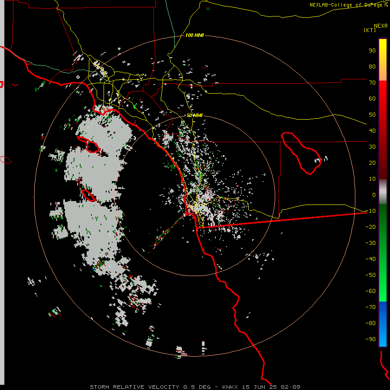Click the 15 JUN 25 02:09 timestamp

pyautogui.click(x=271, y=387)
